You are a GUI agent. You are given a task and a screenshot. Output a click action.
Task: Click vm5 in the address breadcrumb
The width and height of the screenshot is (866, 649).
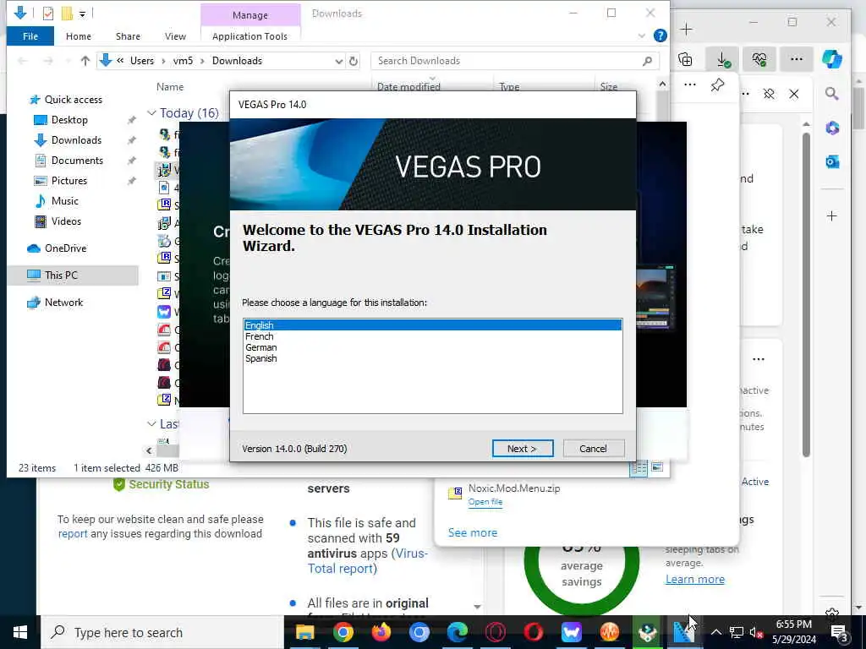[x=183, y=61]
